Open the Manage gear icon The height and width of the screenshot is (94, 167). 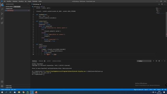click(2, 86)
